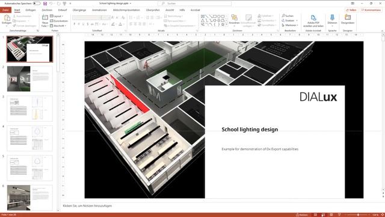Click the "School lighting design" slide title
385x217 pixels.
click(250, 130)
